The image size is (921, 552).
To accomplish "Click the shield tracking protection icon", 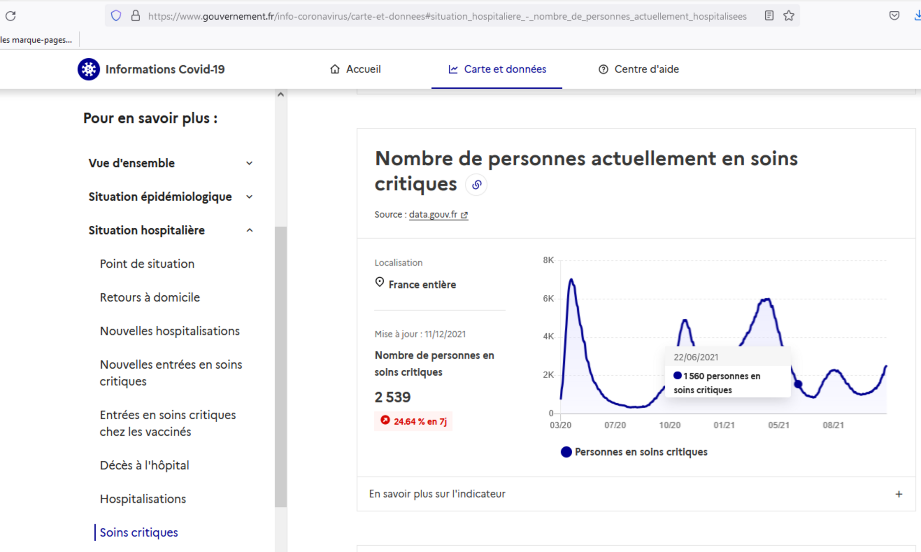I will (116, 16).
